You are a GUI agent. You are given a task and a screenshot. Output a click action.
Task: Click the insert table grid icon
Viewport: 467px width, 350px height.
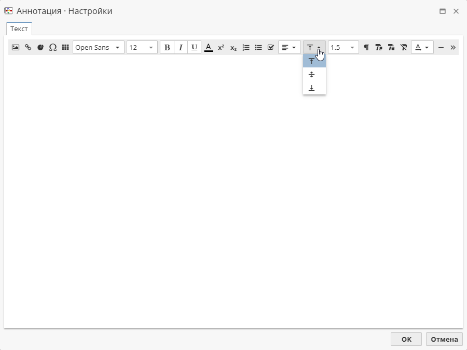(65, 47)
